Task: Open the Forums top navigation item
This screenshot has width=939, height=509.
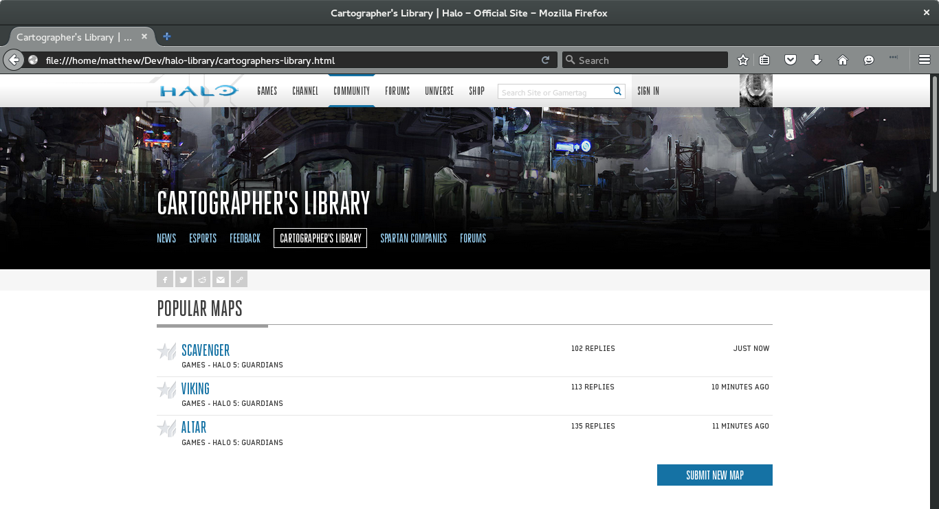Action: click(x=397, y=91)
